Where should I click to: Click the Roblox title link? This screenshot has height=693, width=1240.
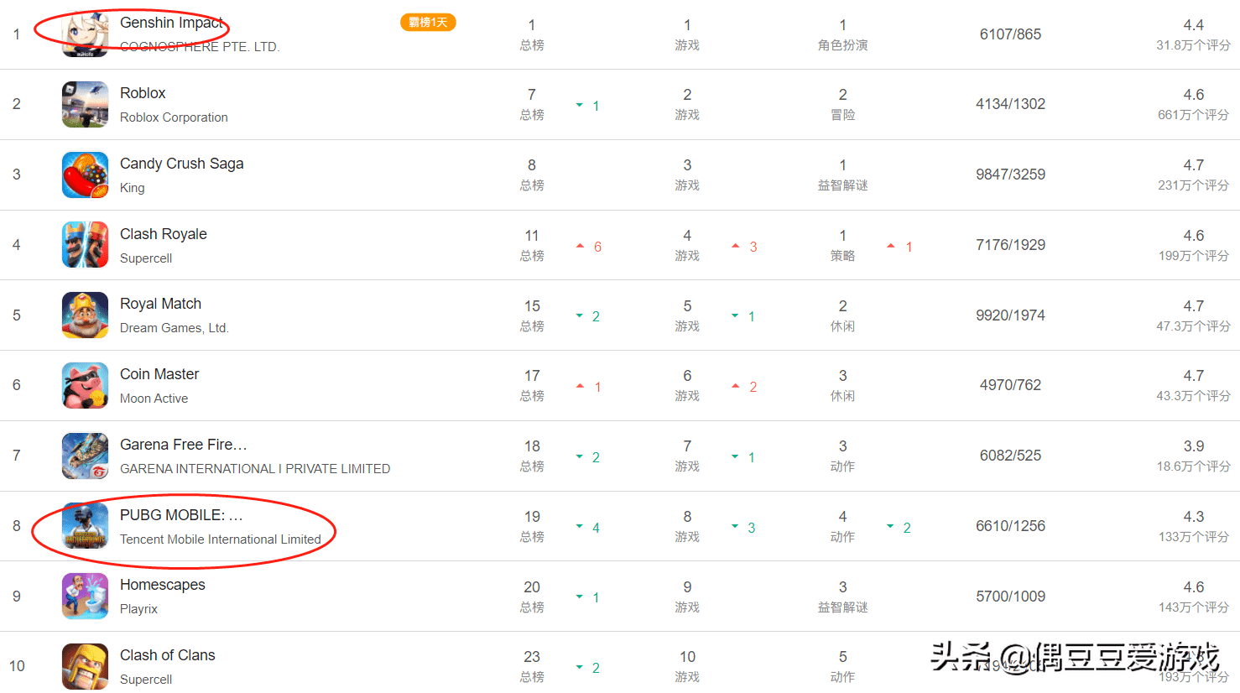click(x=143, y=93)
